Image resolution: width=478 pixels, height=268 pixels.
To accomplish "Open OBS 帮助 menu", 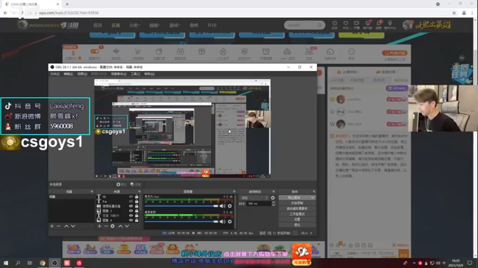I will 149,74.
